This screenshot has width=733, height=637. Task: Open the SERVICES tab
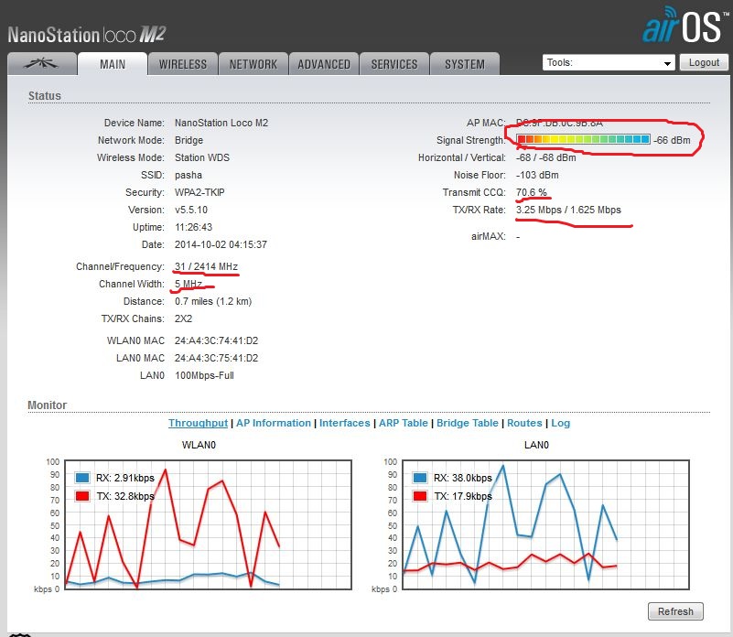click(394, 64)
